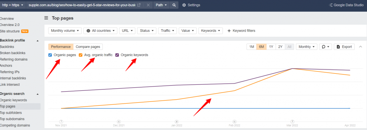This screenshot has width=367, height=130.
Task: Switch to Compare pages tab
Action: pos(88,47)
